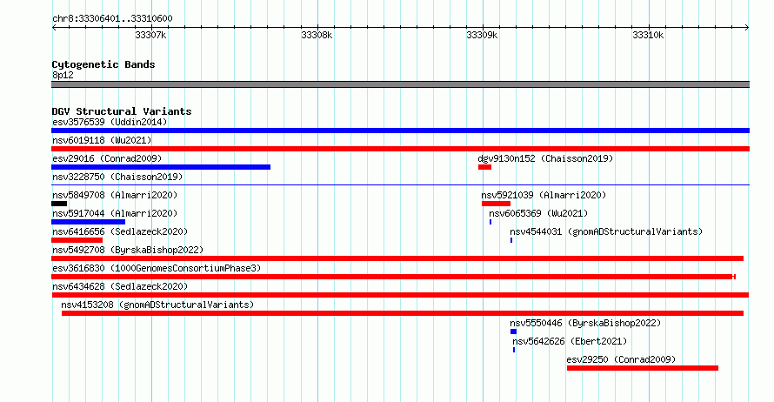Screen dimensions: 774x402
Task: Open the nsv5492708 (ByrskaBishop2022) label
Action: 128,250
